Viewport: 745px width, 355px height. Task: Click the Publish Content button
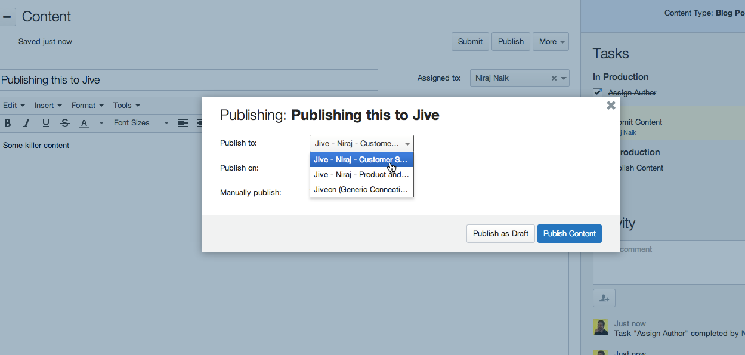(570, 233)
